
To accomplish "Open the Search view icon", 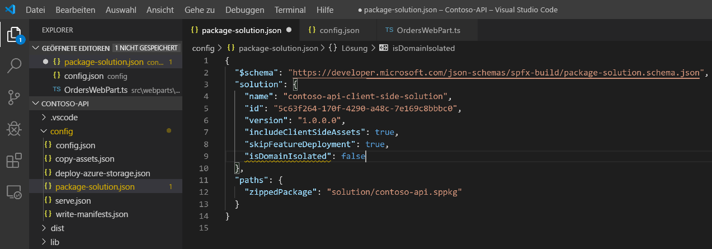I will point(14,66).
